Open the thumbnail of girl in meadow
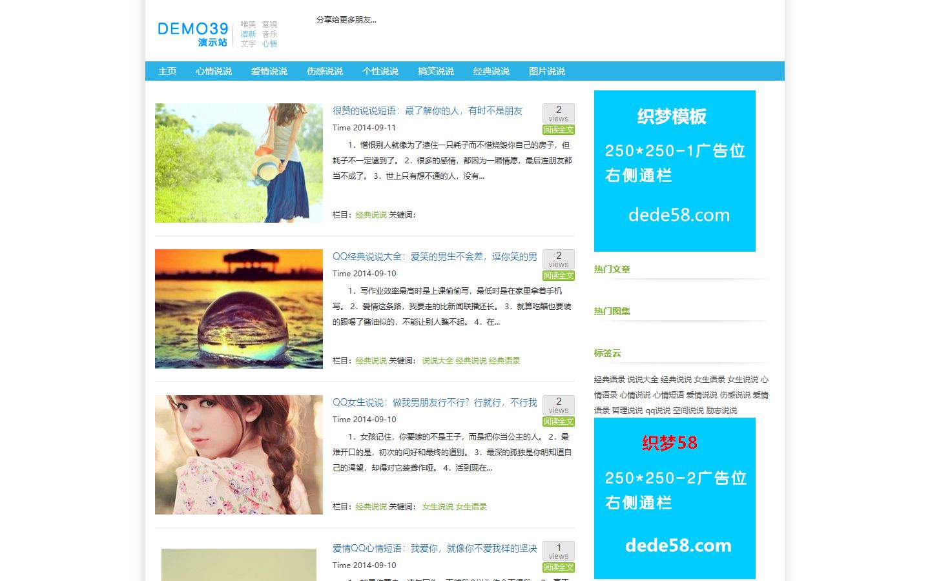 click(239, 163)
